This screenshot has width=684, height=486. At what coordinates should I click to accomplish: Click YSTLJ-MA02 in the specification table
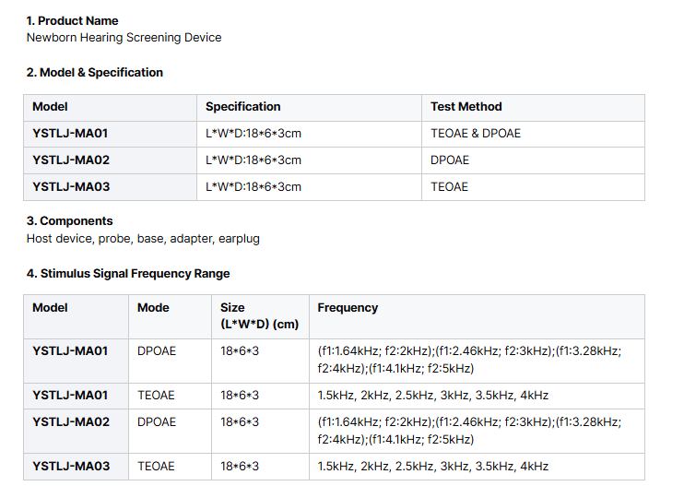pos(70,160)
